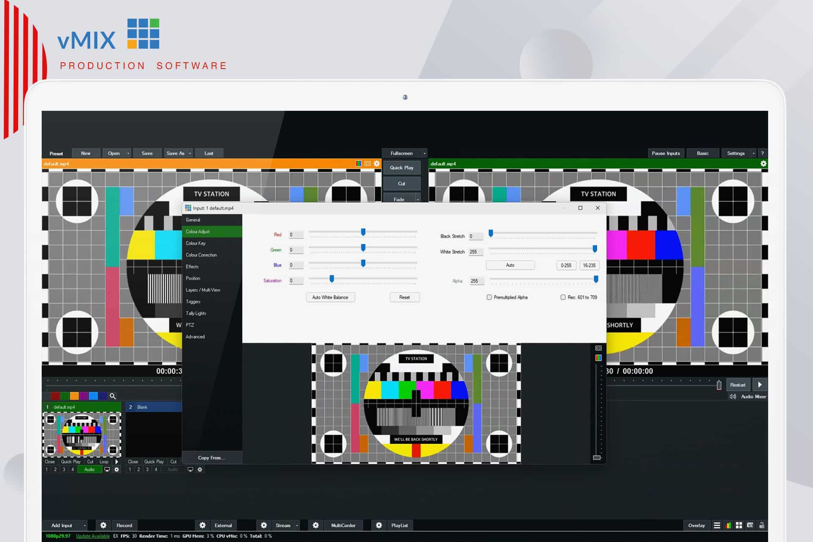This screenshot has width=813, height=542.
Task: Click RGB colour icon in input dialog preview
Action: tap(598, 358)
